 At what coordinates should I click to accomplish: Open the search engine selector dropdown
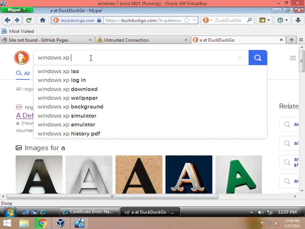click(x=207, y=20)
